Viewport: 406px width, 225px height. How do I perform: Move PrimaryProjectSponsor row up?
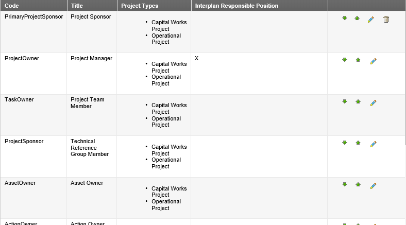click(357, 18)
